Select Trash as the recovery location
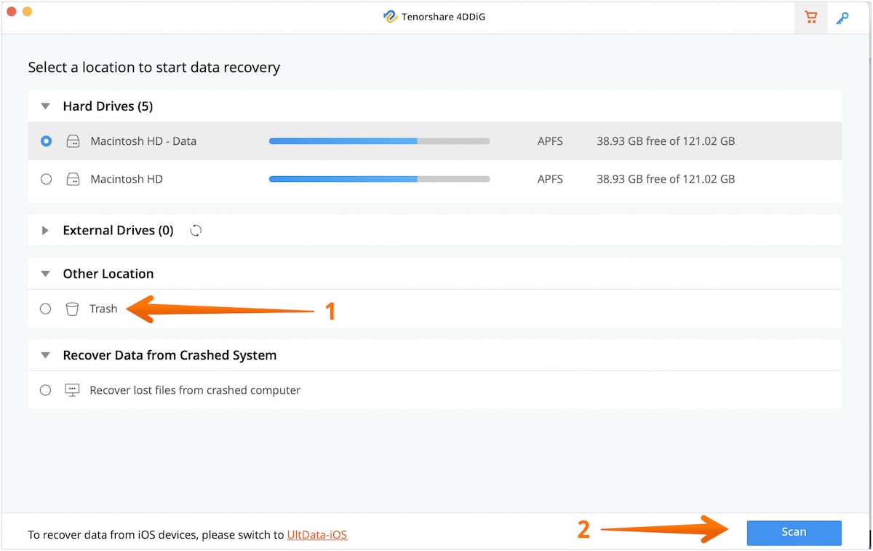873x551 pixels. click(45, 309)
